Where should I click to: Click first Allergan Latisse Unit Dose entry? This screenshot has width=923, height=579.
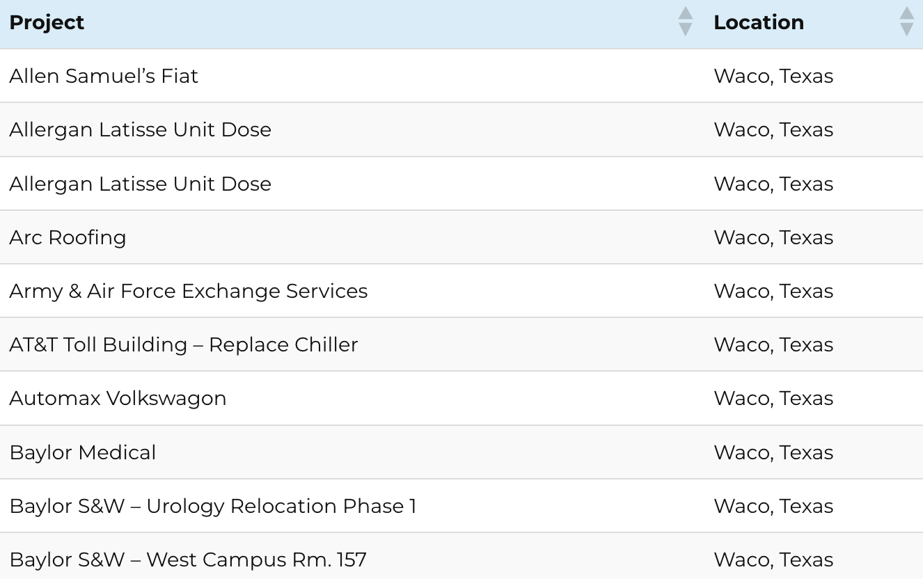point(140,129)
